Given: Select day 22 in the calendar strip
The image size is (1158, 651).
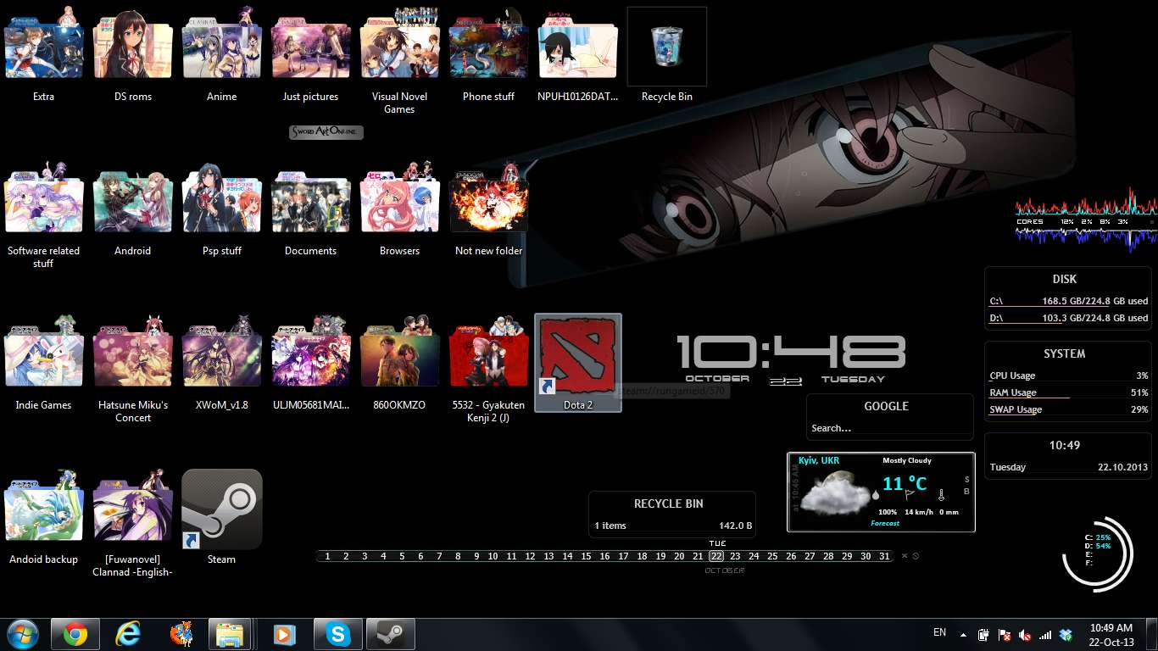Looking at the screenshot, I should 716,556.
